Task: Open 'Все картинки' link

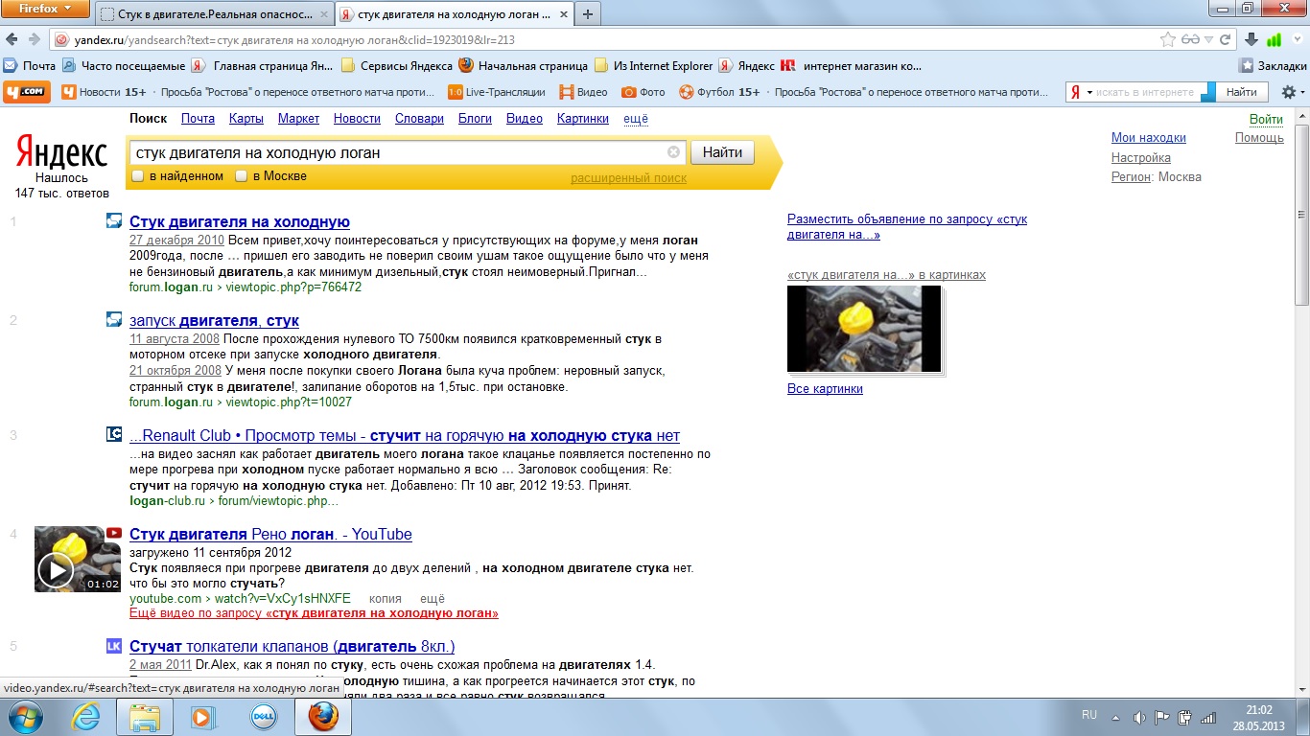Action: click(825, 389)
